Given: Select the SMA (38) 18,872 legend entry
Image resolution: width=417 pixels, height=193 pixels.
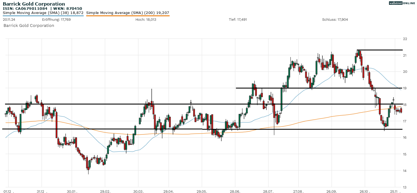Looking at the screenshot, I should click(43, 13).
